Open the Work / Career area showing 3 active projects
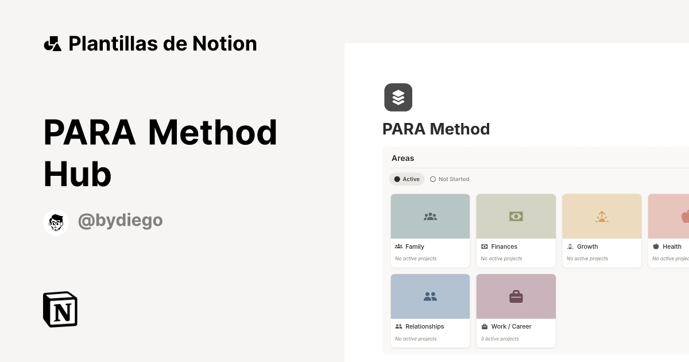 coord(516,311)
